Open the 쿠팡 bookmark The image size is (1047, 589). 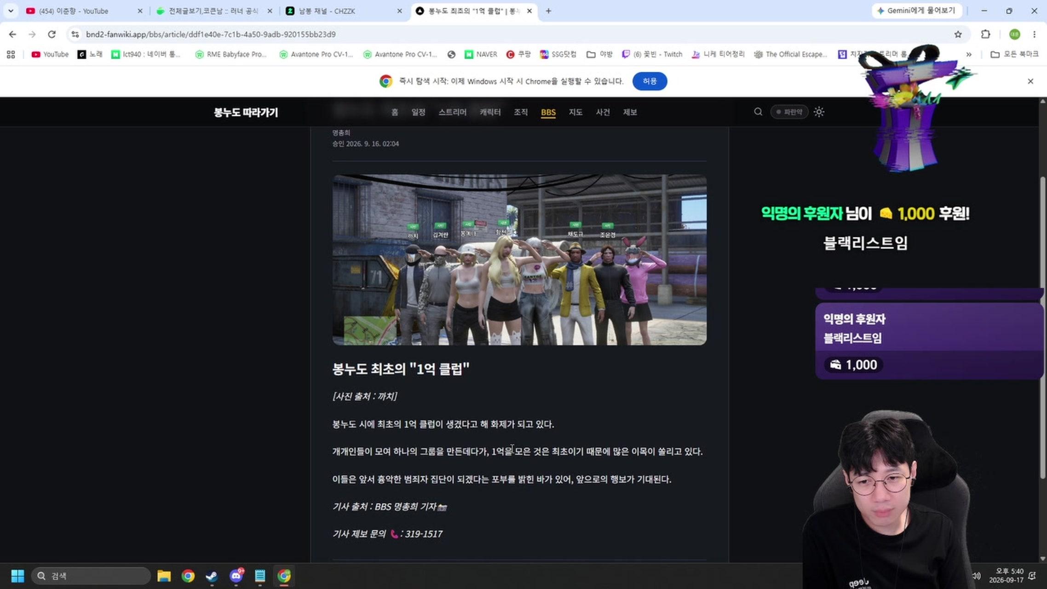[518, 54]
